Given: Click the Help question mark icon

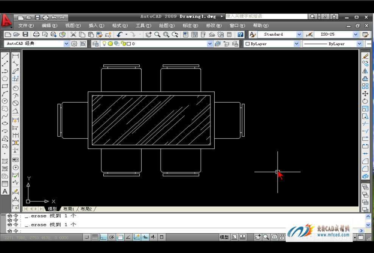Looking at the screenshot, I should point(240,34).
